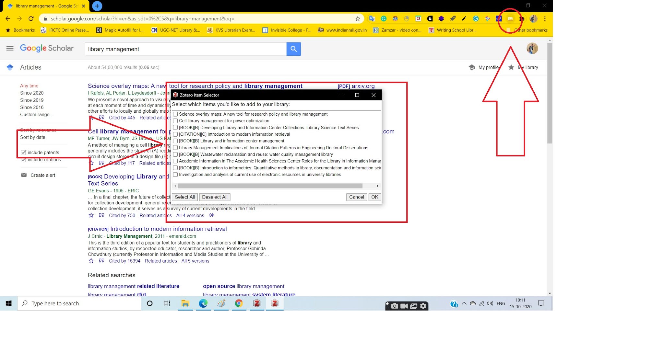Bookmark page with address bar star

[x=358, y=19]
